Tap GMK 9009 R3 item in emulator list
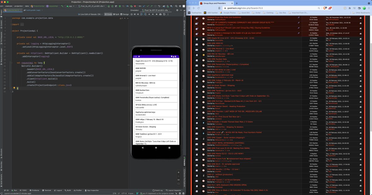 pyautogui.click(x=156, y=69)
